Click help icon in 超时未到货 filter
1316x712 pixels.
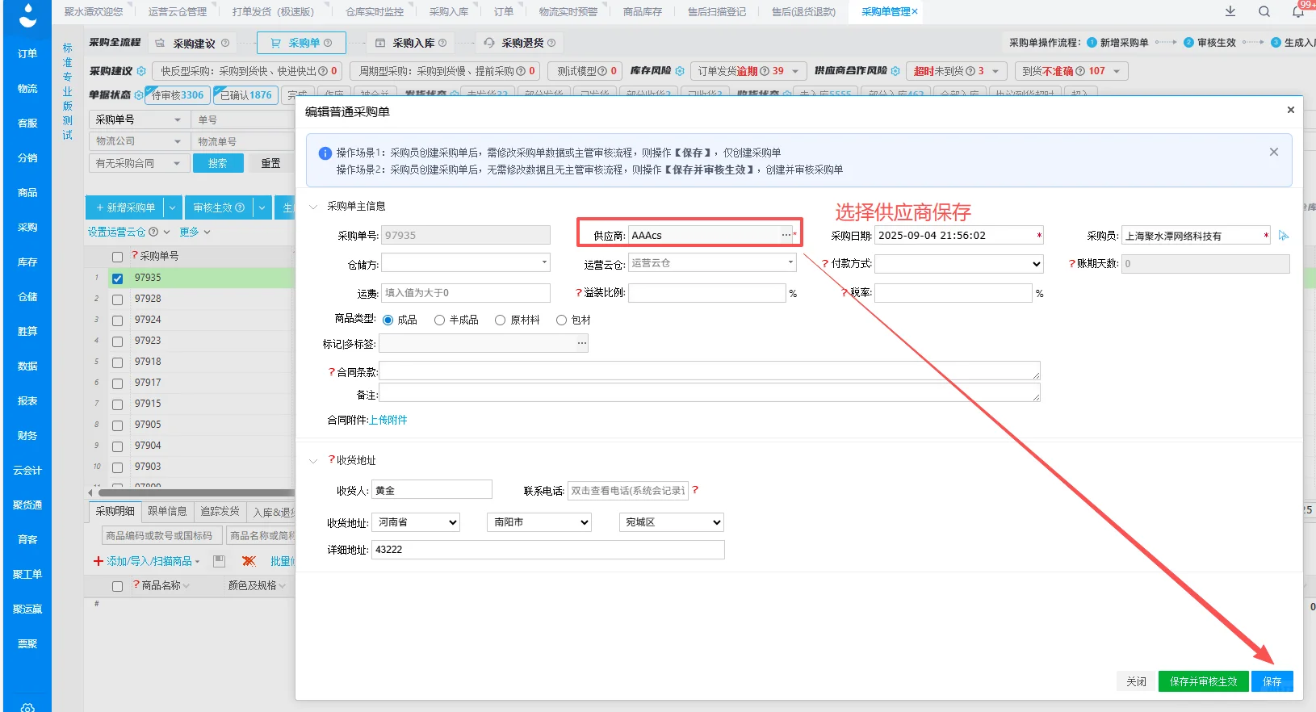tap(970, 71)
